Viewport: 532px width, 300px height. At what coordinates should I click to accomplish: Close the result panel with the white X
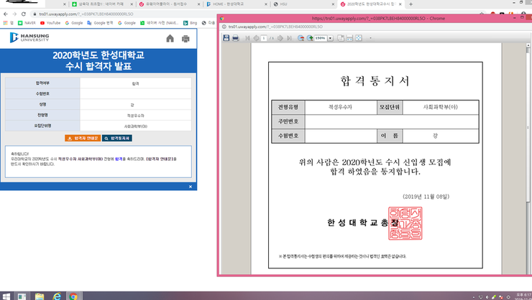coord(191,187)
